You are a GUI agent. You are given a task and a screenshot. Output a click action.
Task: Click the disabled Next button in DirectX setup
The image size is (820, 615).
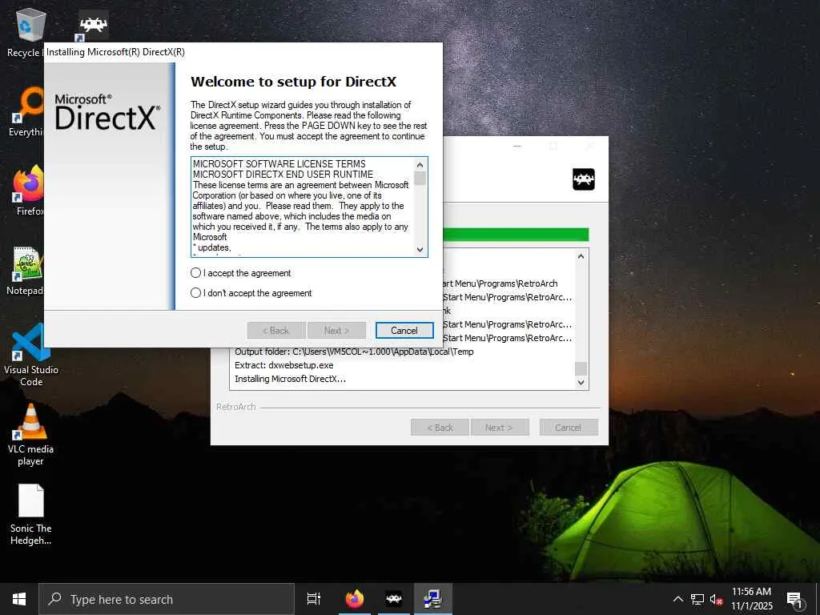pyautogui.click(x=336, y=331)
